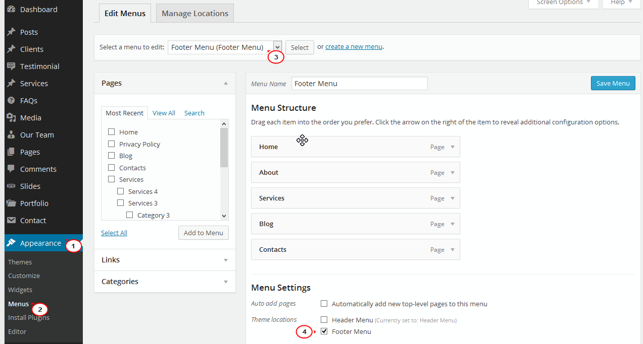Screen dimensions: 643x344
Task: Switch to the Manage Locations tab
Action: click(195, 14)
